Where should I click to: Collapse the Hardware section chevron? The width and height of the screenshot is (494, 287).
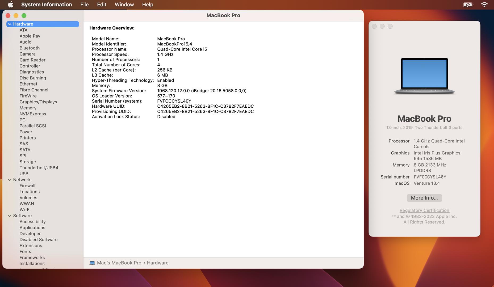(10, 24)
